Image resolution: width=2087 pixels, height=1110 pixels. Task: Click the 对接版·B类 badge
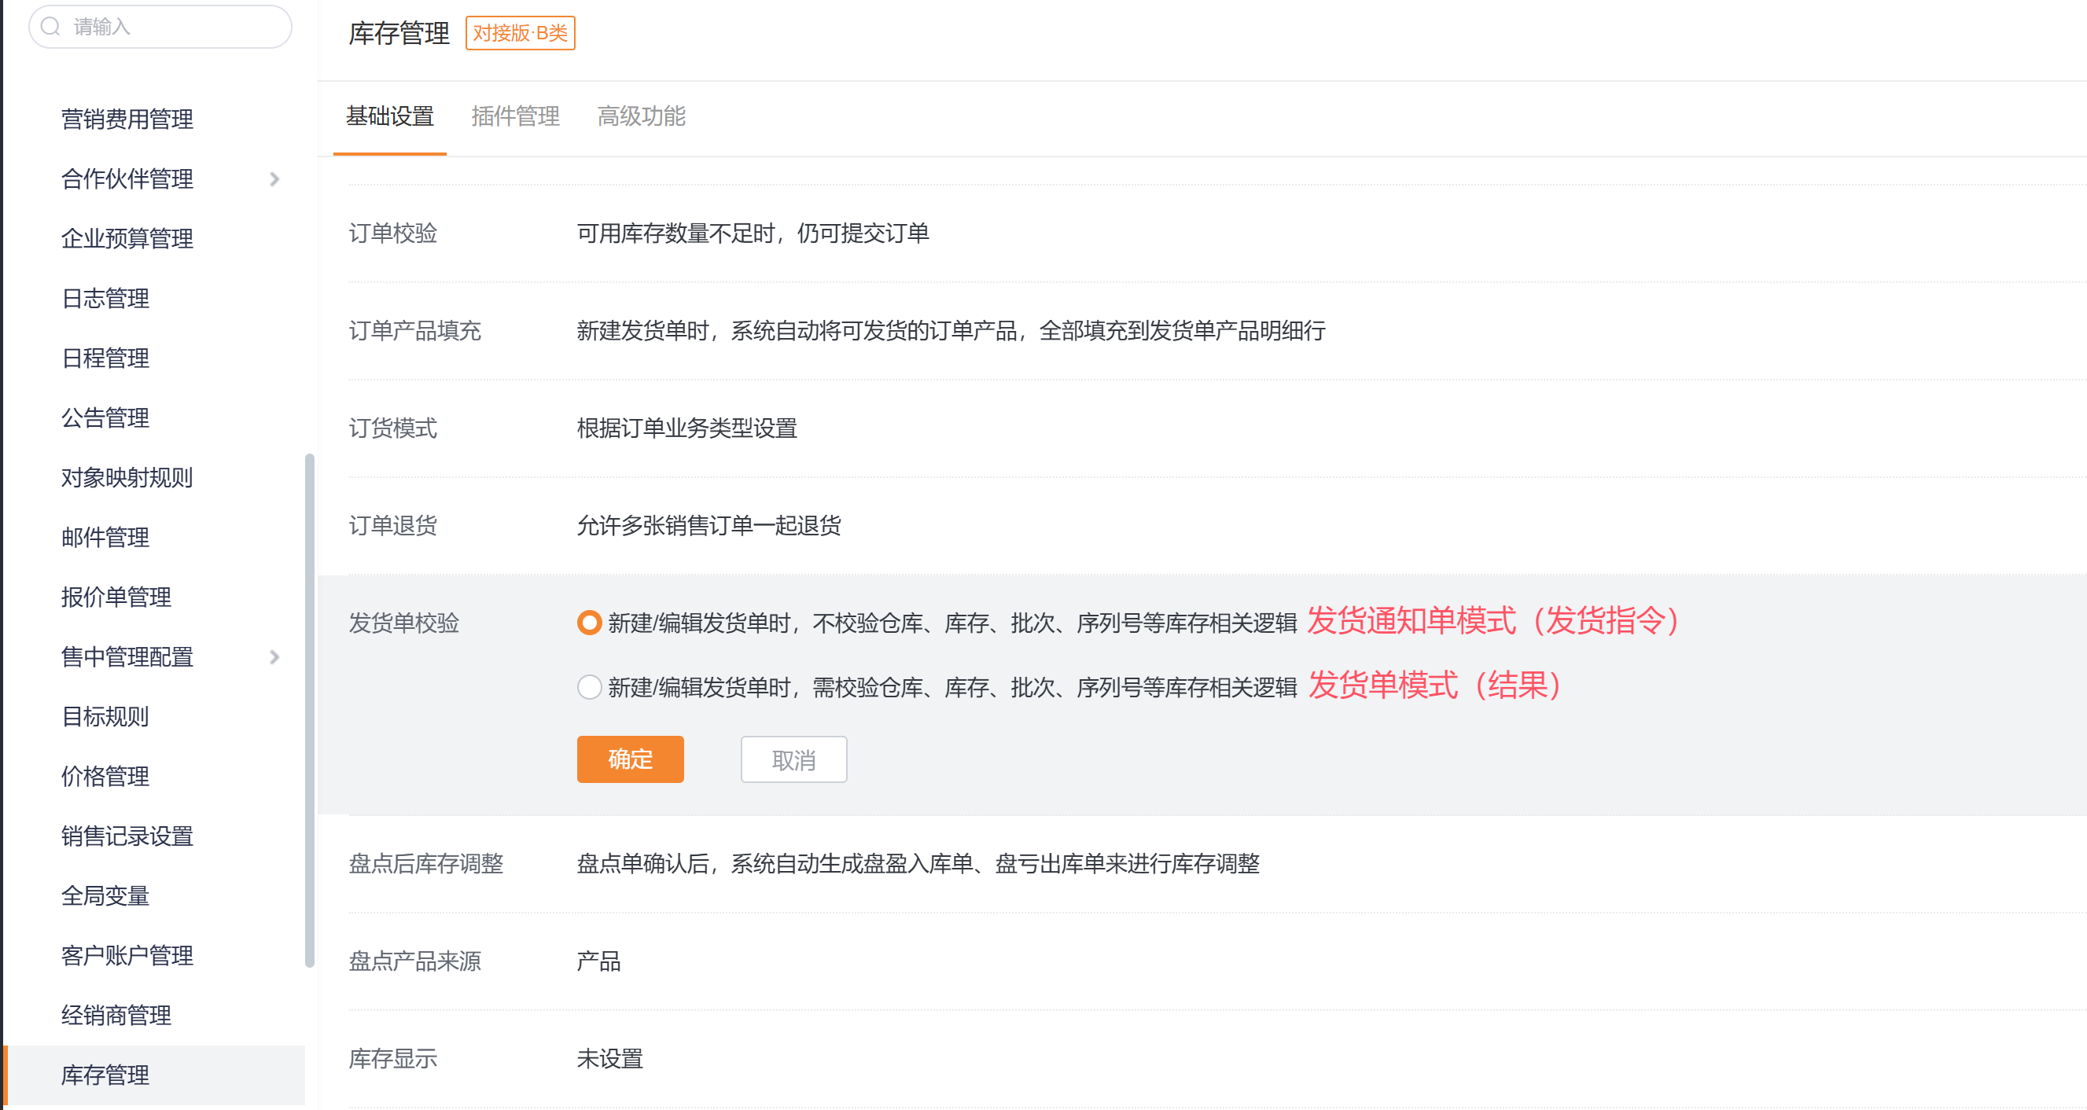click(520, 33)
